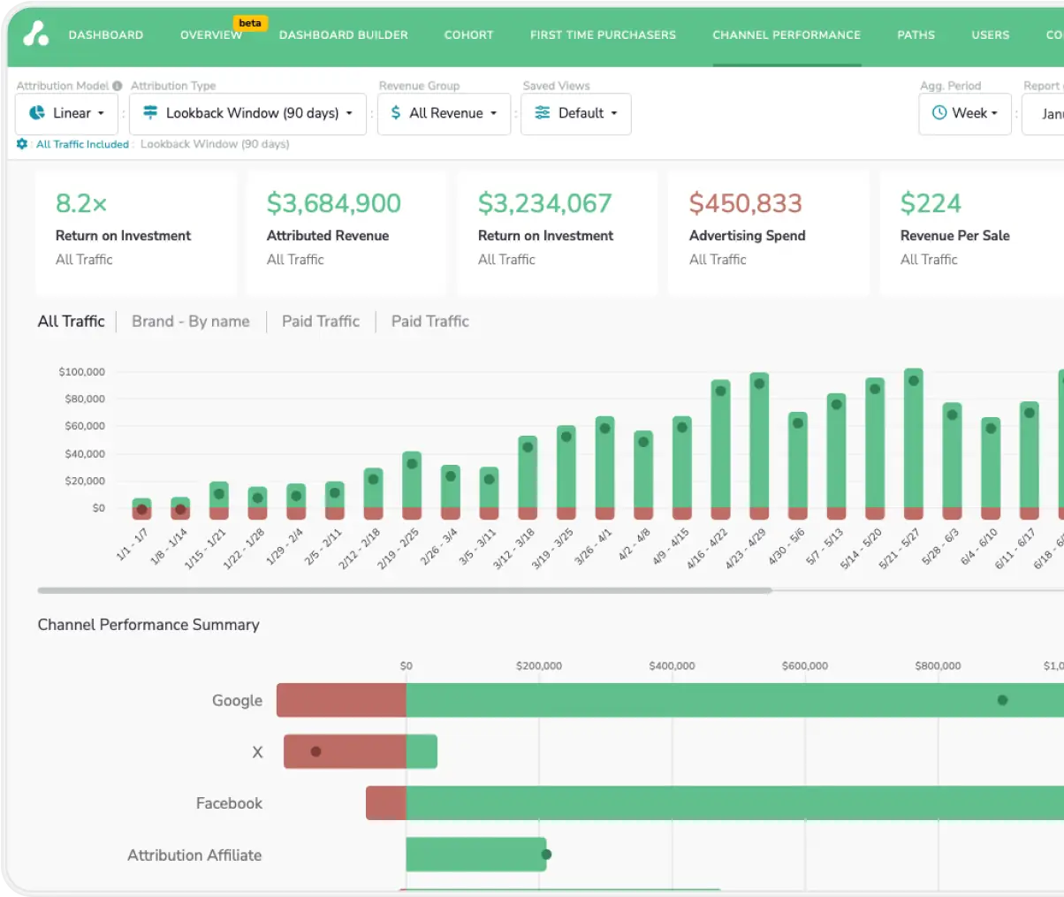Click the Attributed Revenue $3,684,900 card

[346, 232]
